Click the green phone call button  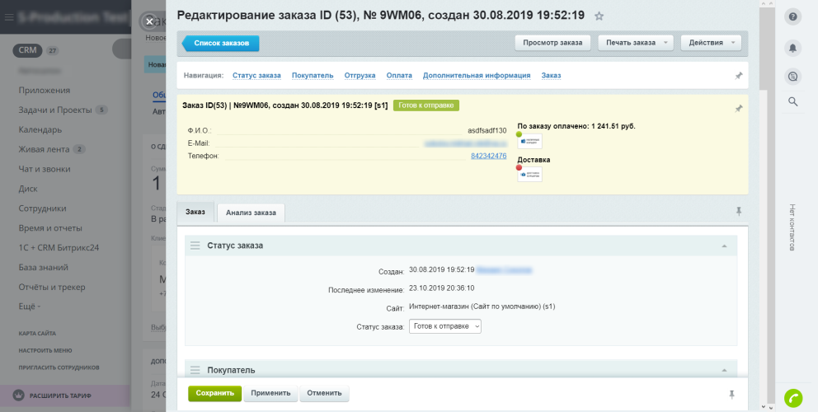pyautogui.click(x=793, y=398)
